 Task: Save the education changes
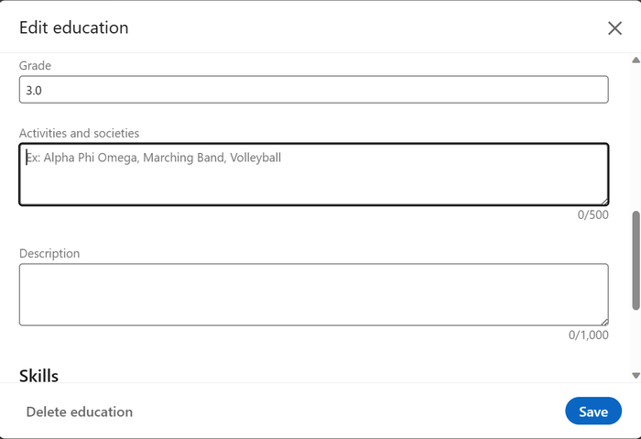[x=593, y=411]
